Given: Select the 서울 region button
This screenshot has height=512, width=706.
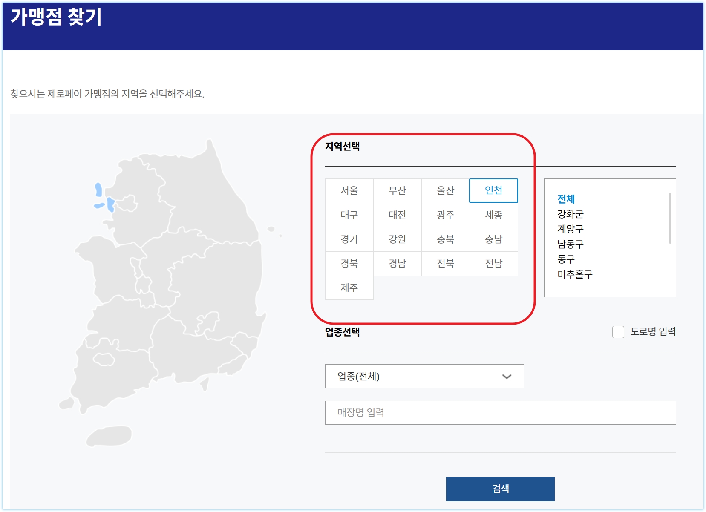Looking at the screenshot, I should pyautogui.click(x=349, y=190).
